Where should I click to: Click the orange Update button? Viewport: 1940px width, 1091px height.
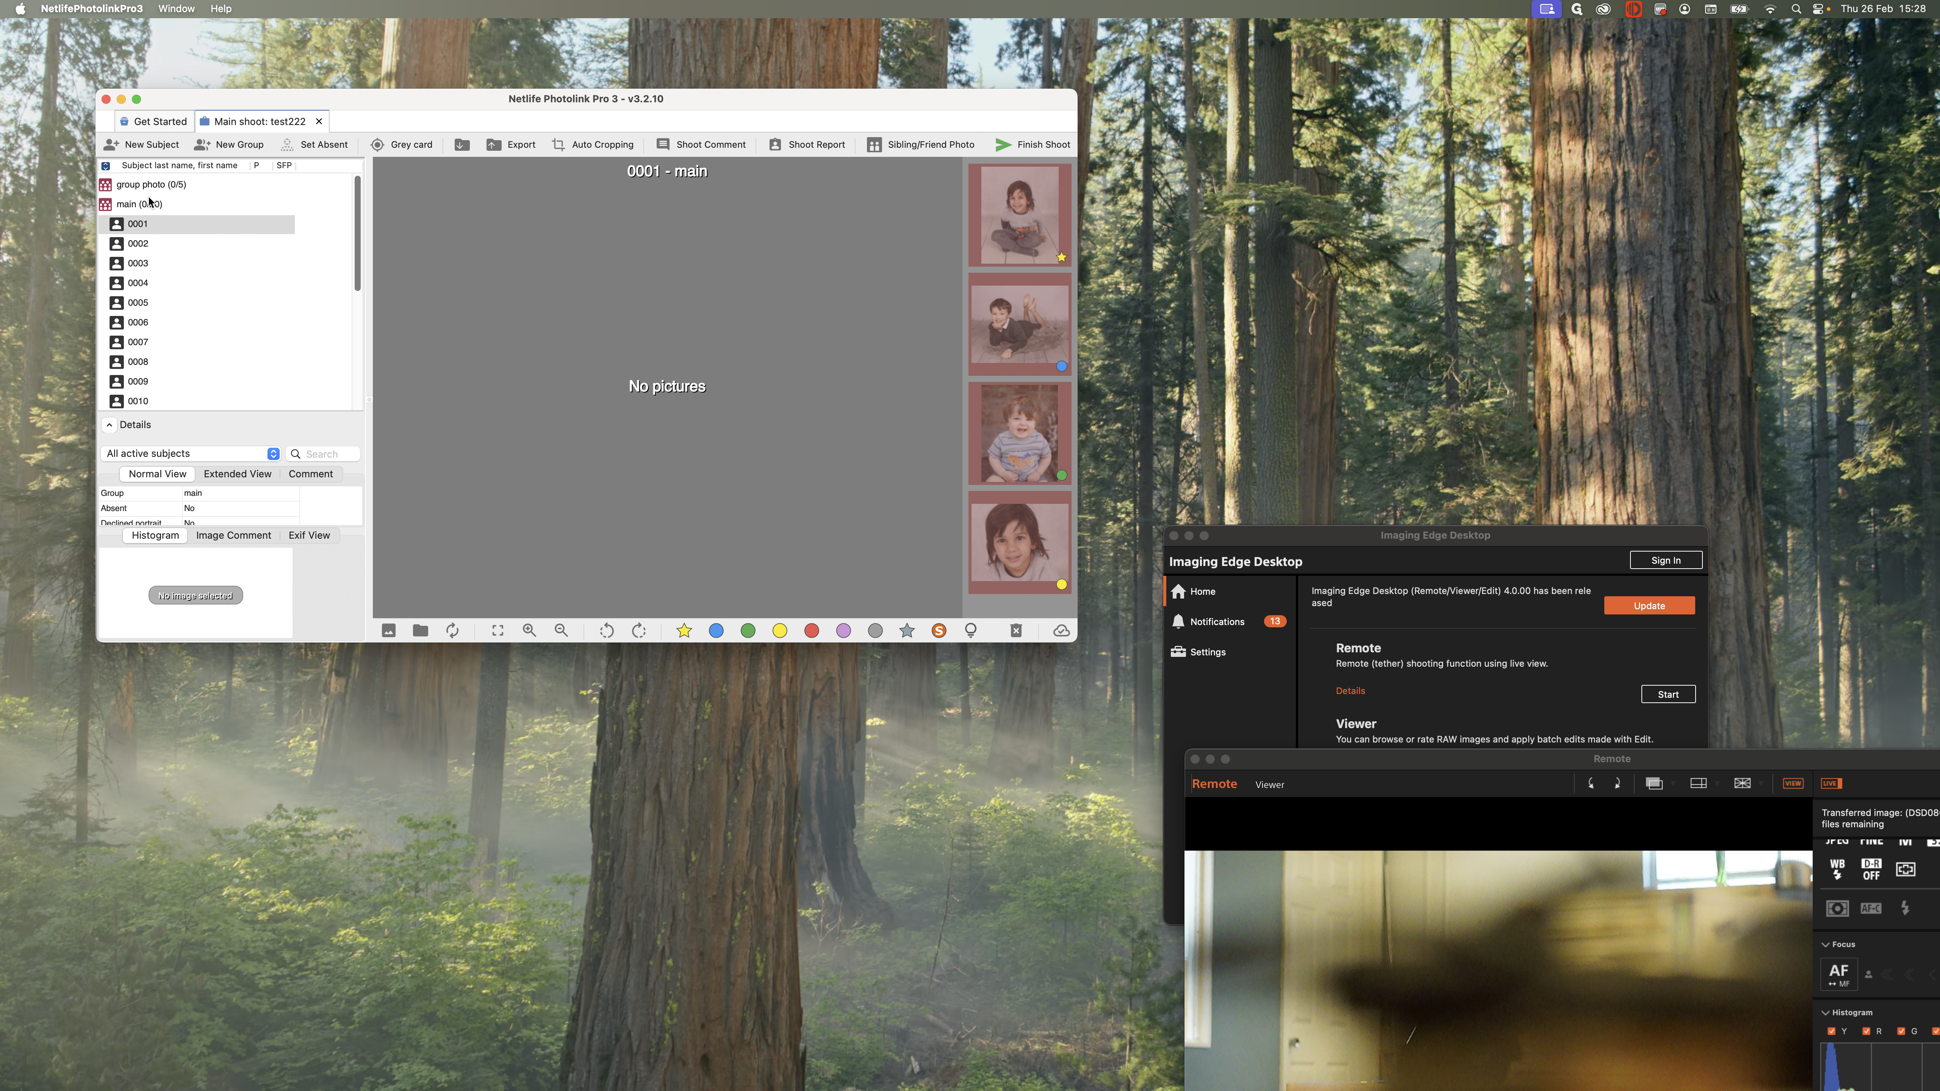[x=1649, y=605]
